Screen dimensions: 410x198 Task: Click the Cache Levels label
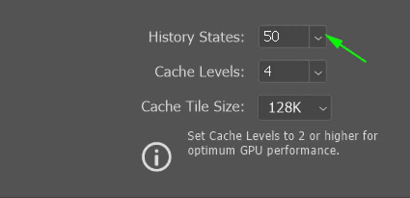(199, 72)
